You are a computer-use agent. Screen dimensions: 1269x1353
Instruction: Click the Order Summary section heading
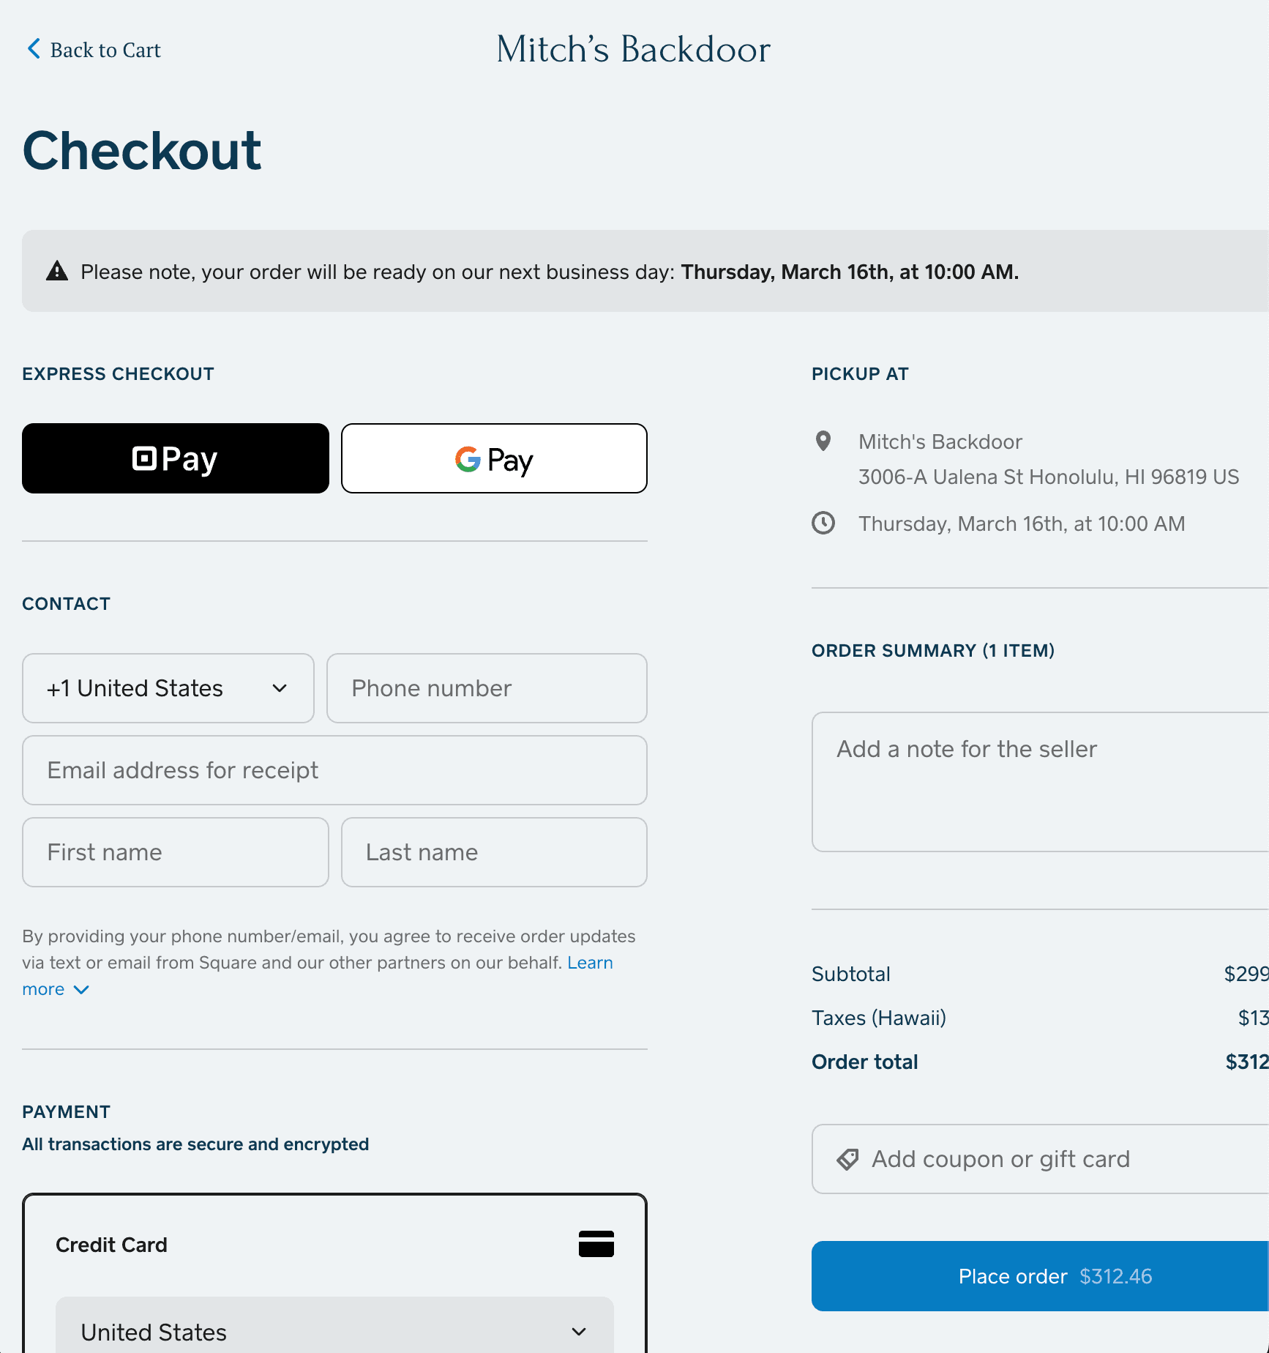(x=932, y=650)
